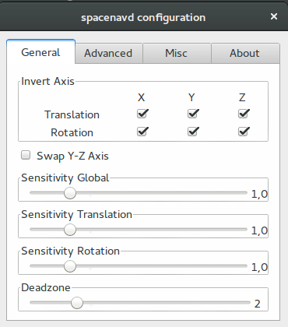
Task: Click the Invert Axis group title
Action: [x=47, y=81]
